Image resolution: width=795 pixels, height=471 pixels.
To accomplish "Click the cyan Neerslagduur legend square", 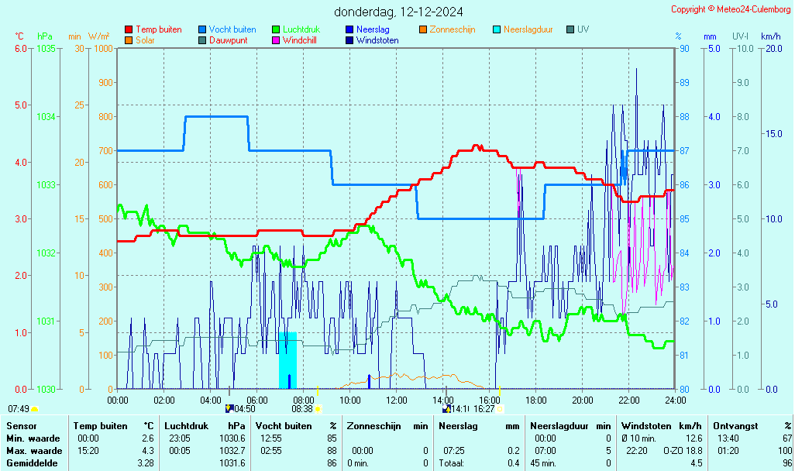I will [497, 29].
